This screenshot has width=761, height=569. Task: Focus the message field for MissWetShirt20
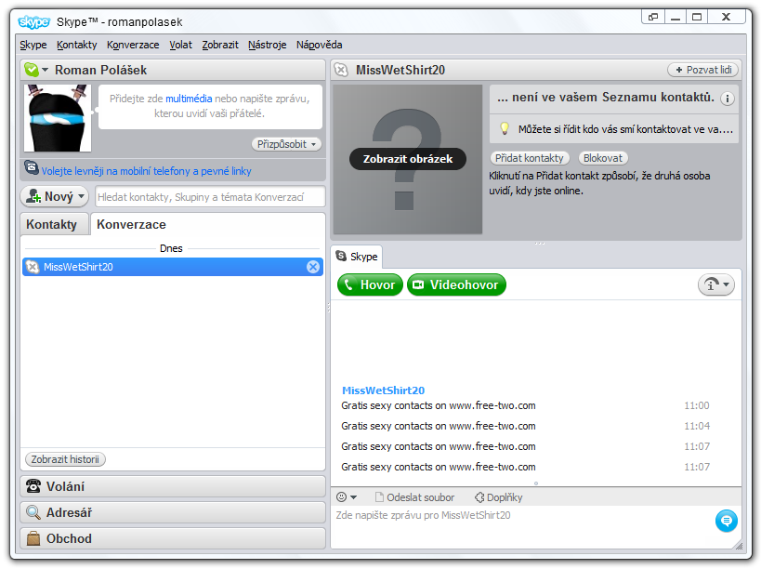[521, 526]
